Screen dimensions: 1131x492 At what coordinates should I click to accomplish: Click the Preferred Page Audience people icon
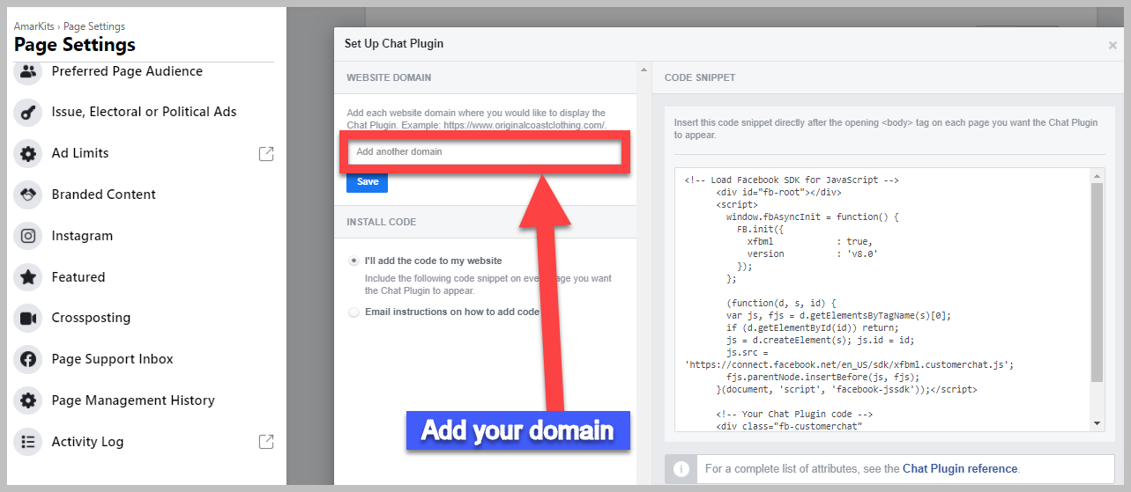tap(28, 72)
